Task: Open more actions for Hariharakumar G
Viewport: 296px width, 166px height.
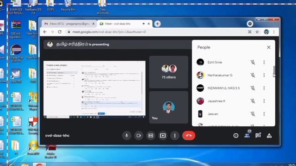Action: [x=264, y=75]
